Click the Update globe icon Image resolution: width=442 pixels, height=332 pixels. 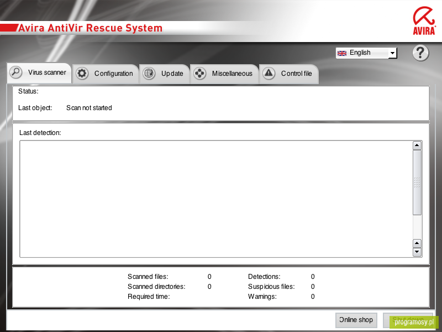149,74
